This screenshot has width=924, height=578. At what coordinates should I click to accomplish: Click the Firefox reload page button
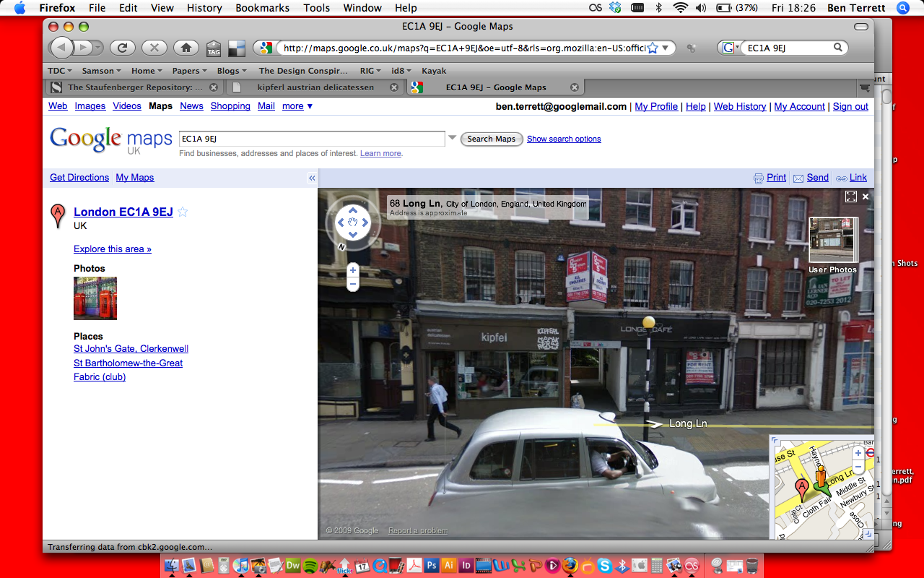coord(123,48)
